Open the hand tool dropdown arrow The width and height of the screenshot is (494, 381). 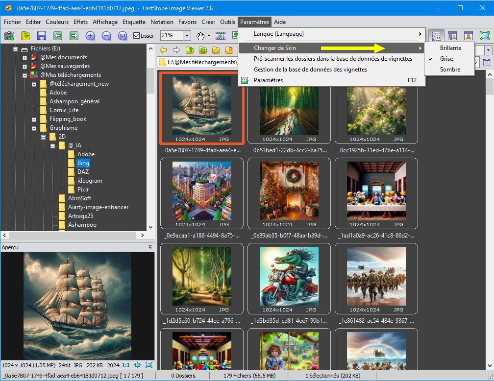[209, 36]
